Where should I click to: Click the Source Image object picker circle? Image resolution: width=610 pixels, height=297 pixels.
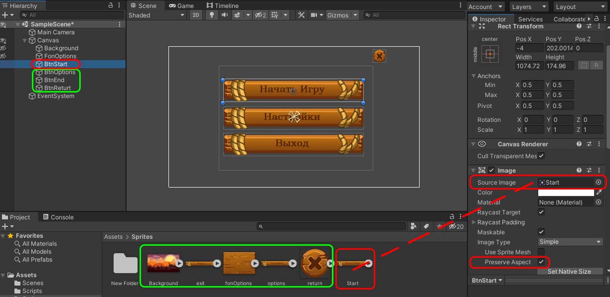pyautogui.click(x=599, y=183)
